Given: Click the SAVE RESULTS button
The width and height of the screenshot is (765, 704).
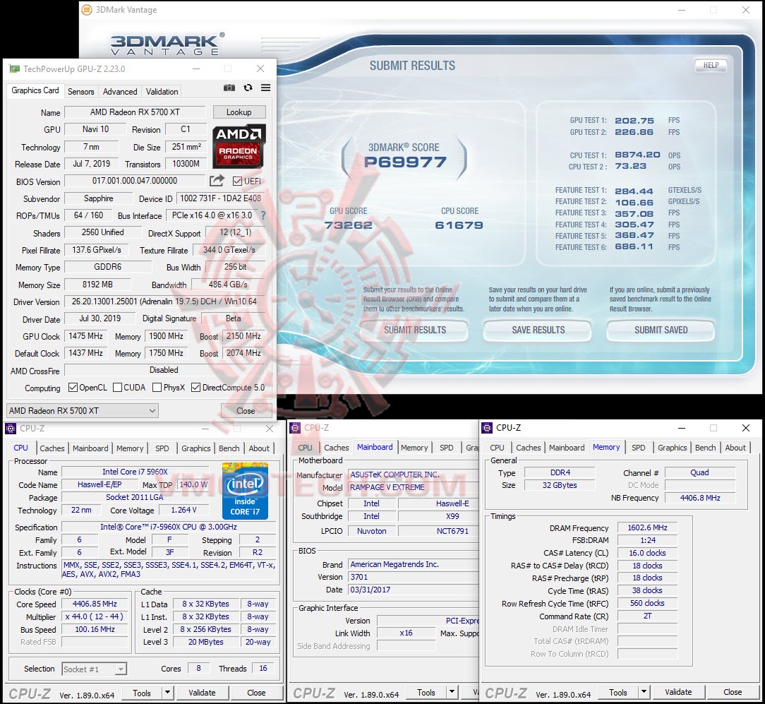Looking at the screenshot, I should pos(538,330).
